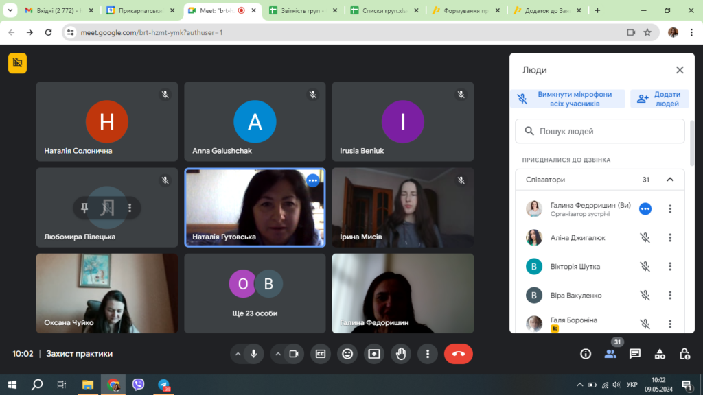Open the chat panel icon
This screenshot has height=395, width=703.
(635, 354)
